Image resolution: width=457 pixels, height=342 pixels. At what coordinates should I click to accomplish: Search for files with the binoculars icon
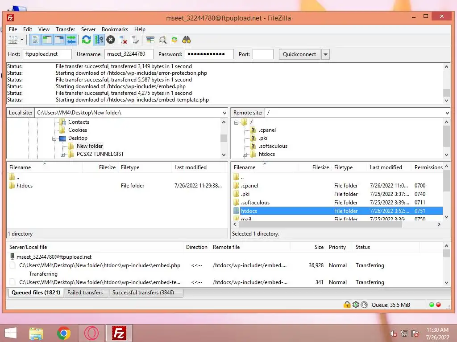pos(186,40)
